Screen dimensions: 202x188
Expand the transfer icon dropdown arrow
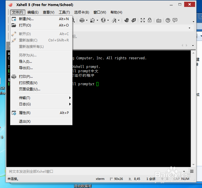[x=97, y=20]
